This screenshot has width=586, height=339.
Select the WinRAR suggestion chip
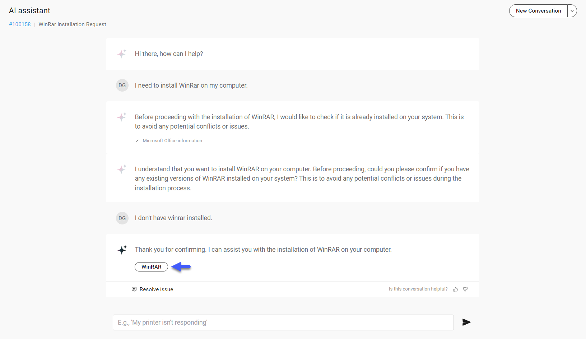point(151,267)
